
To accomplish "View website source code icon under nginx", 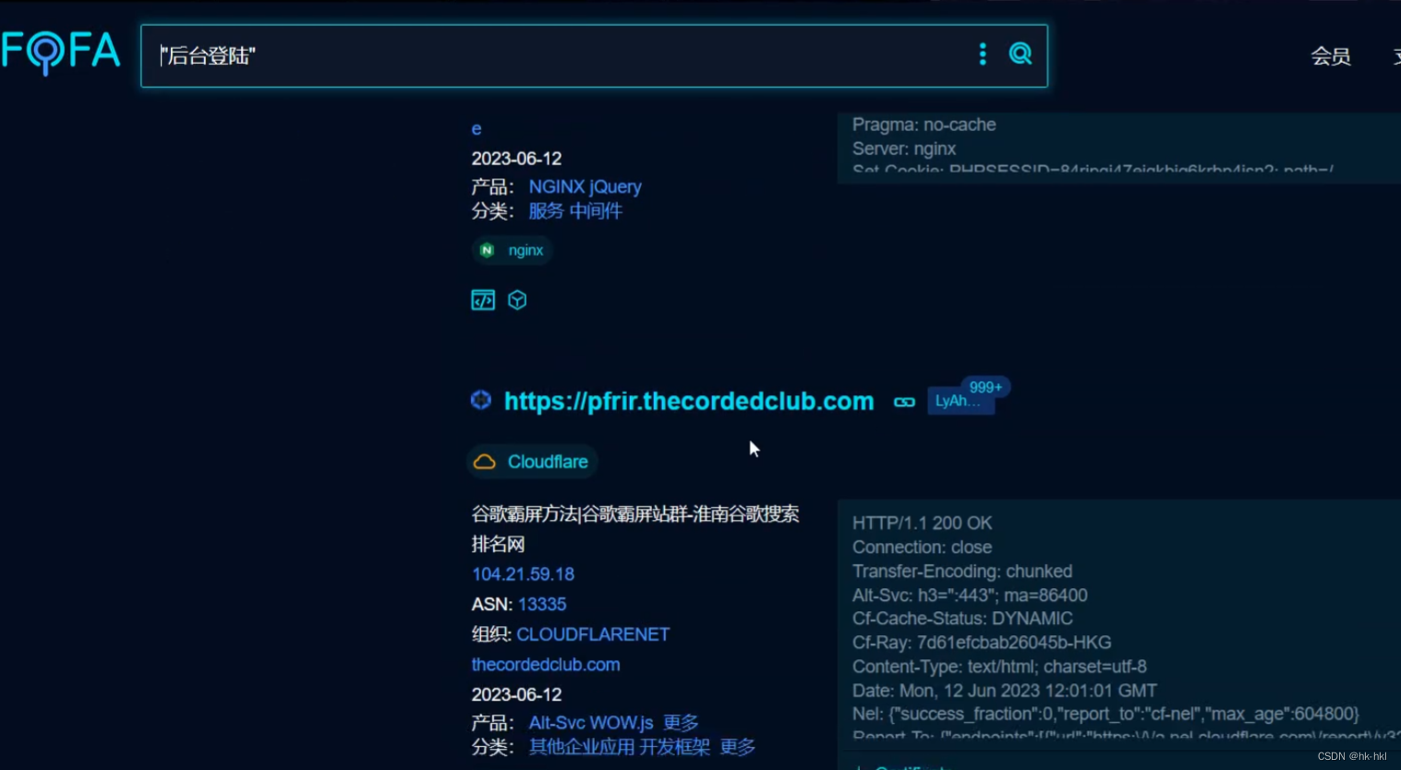I will click(483, 300).
